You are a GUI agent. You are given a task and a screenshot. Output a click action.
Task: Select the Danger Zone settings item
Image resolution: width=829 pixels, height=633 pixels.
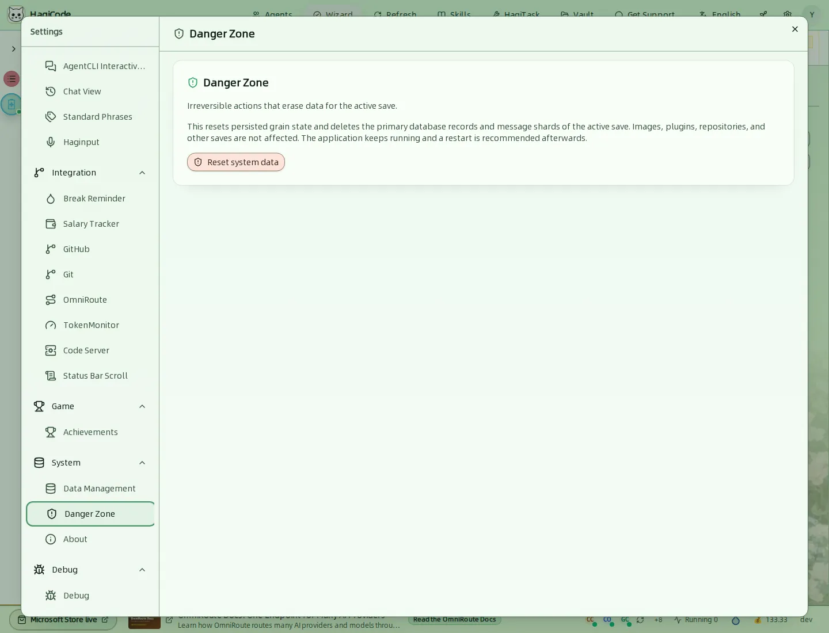(91, 514)
